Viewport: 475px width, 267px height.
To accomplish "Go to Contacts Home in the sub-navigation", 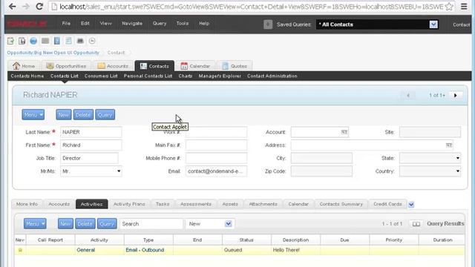I will pos(27,76).
